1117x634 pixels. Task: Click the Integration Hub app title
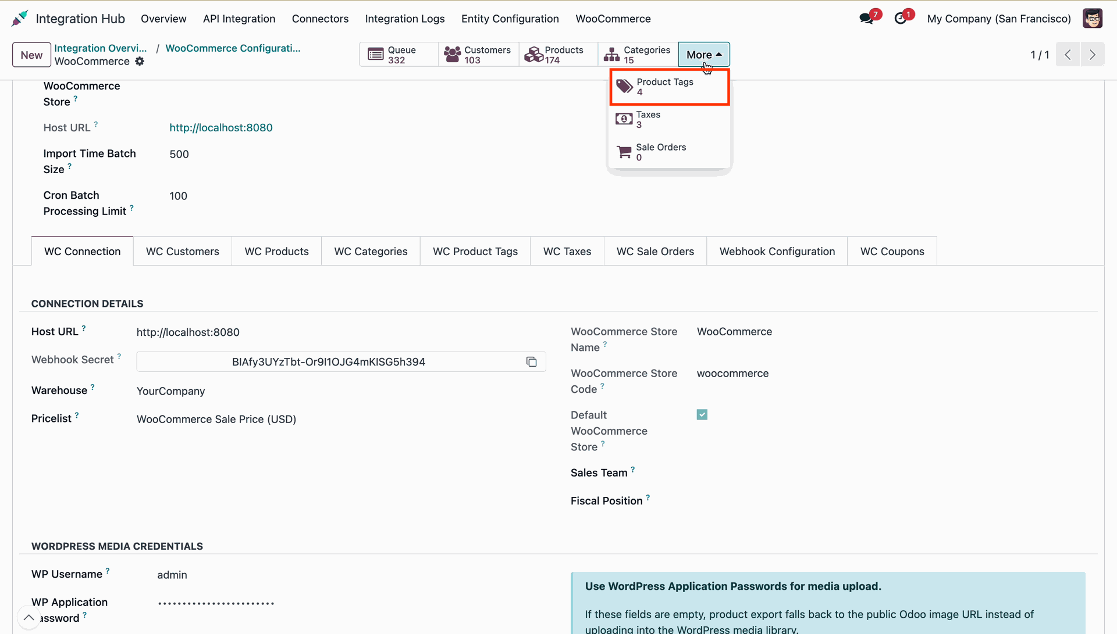[80, 19]
